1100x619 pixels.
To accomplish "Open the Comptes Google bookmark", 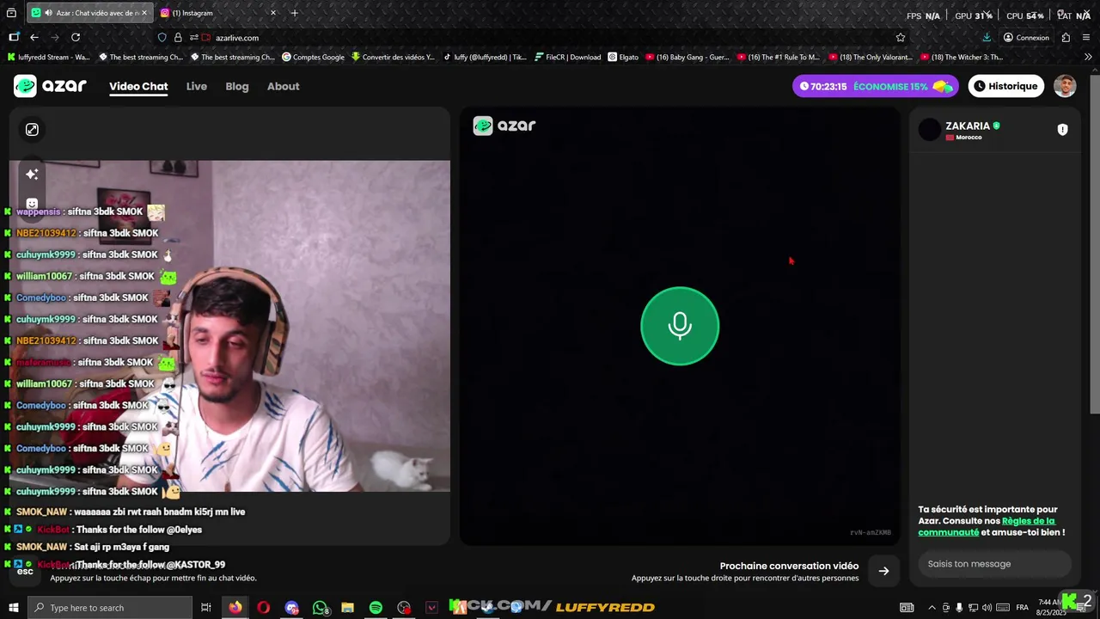I will point(313,58).
